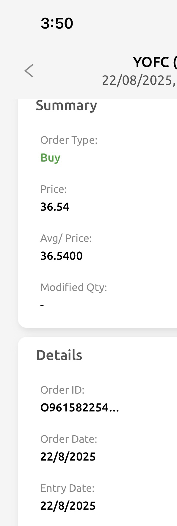Expand truncated Order ID O961582254...

80,408
